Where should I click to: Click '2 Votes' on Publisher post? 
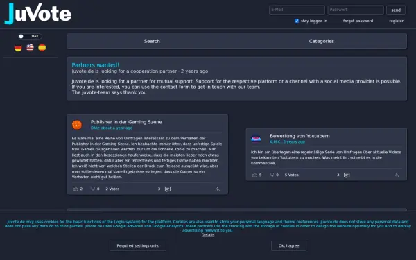coord(112,189)
